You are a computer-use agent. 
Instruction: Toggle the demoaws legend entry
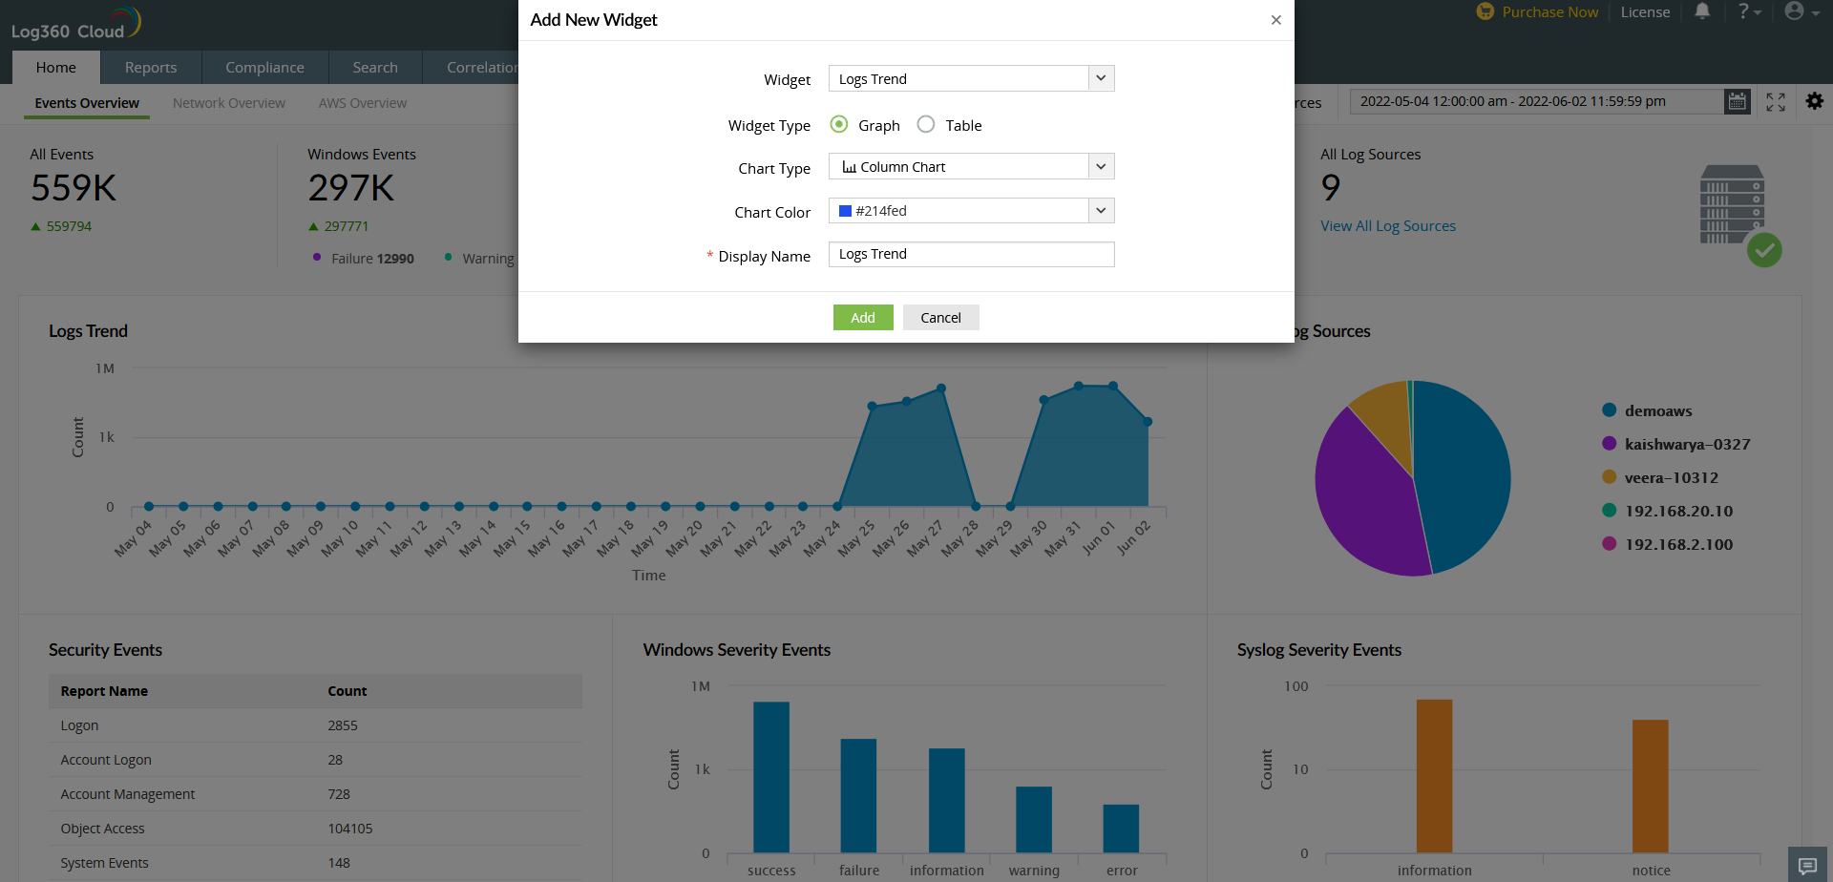[1647, 410]
